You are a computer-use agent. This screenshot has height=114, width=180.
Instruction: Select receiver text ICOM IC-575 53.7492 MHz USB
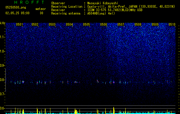(x=115, y=10)
